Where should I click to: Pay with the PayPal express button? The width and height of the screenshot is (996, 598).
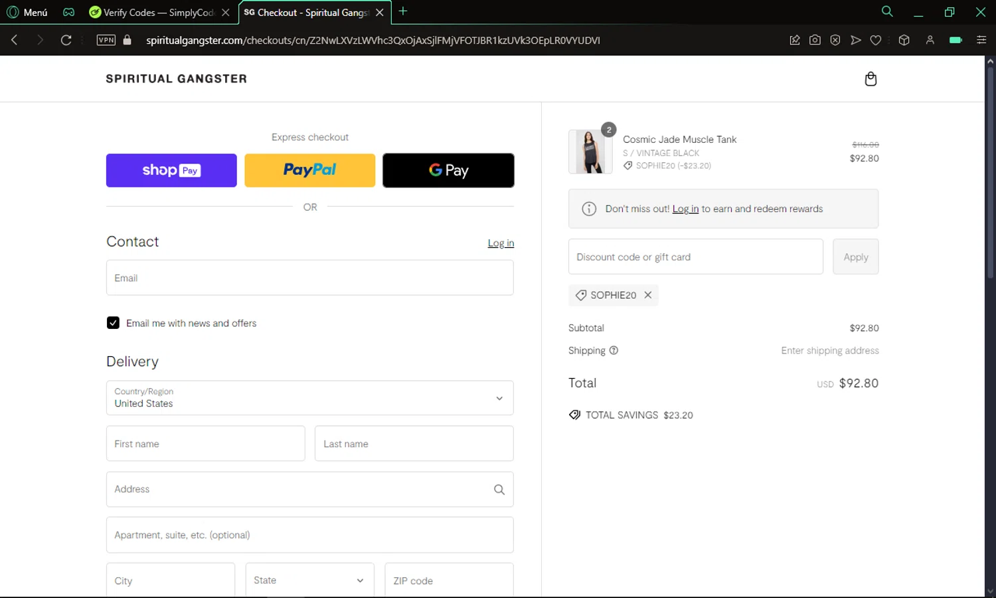(310, 170)
